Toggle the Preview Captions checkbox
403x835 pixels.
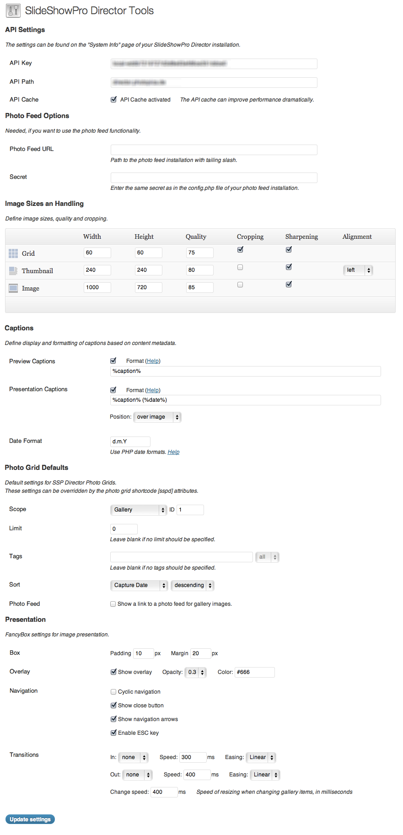pyautogui.click(x=113, y=361)
